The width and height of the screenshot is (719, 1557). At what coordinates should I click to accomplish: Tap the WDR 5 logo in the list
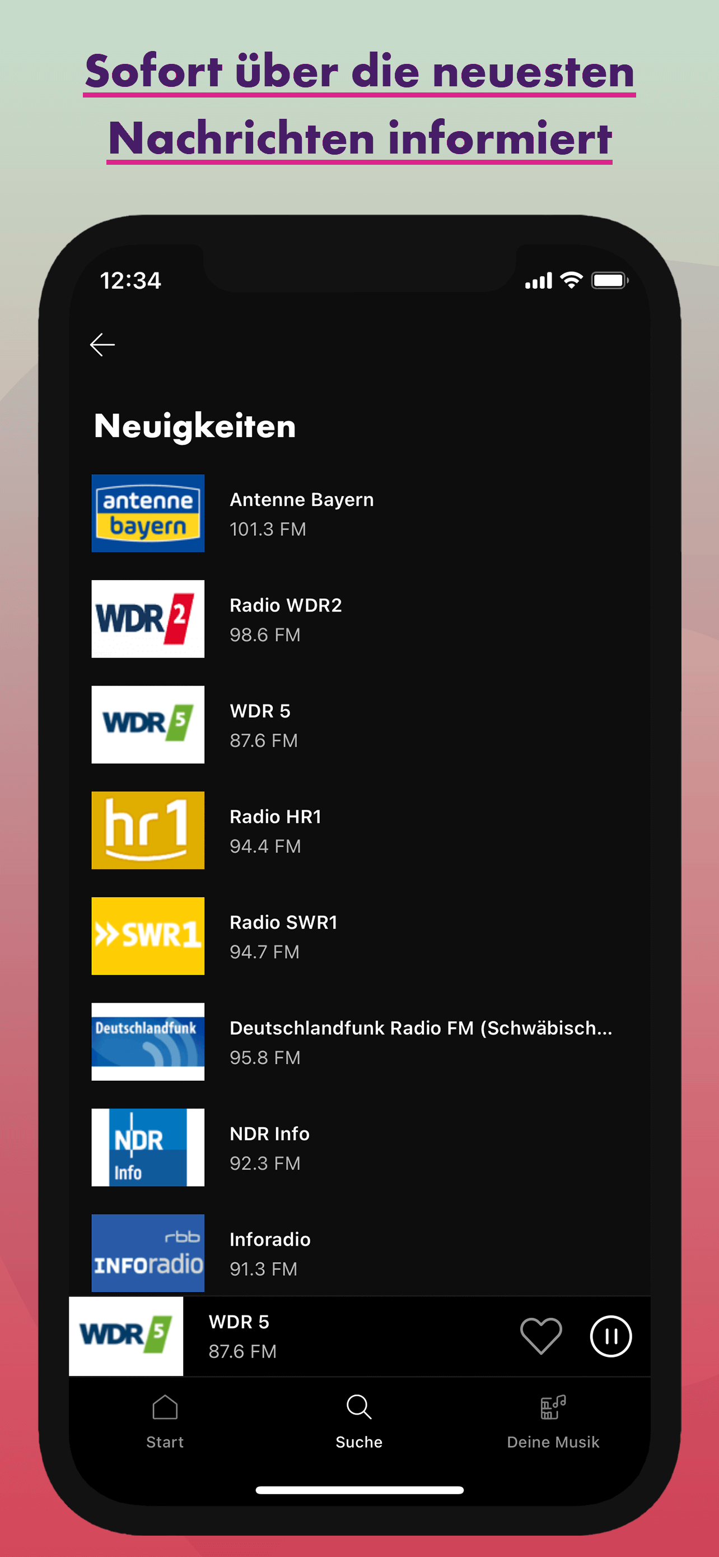pos(148,725)
